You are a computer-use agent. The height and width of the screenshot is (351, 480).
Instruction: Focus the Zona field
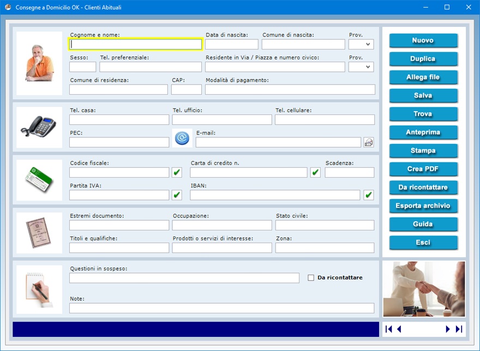coord(325,248)
